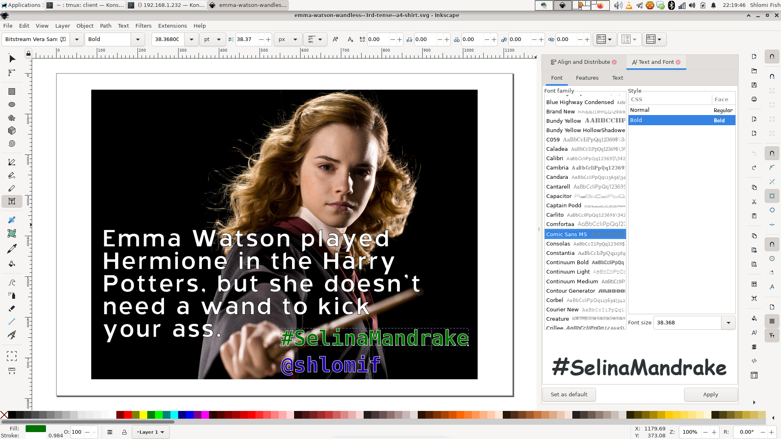Screen dimensions: 781x439
Task: Toggle snap to grids button
Action: 772,321
